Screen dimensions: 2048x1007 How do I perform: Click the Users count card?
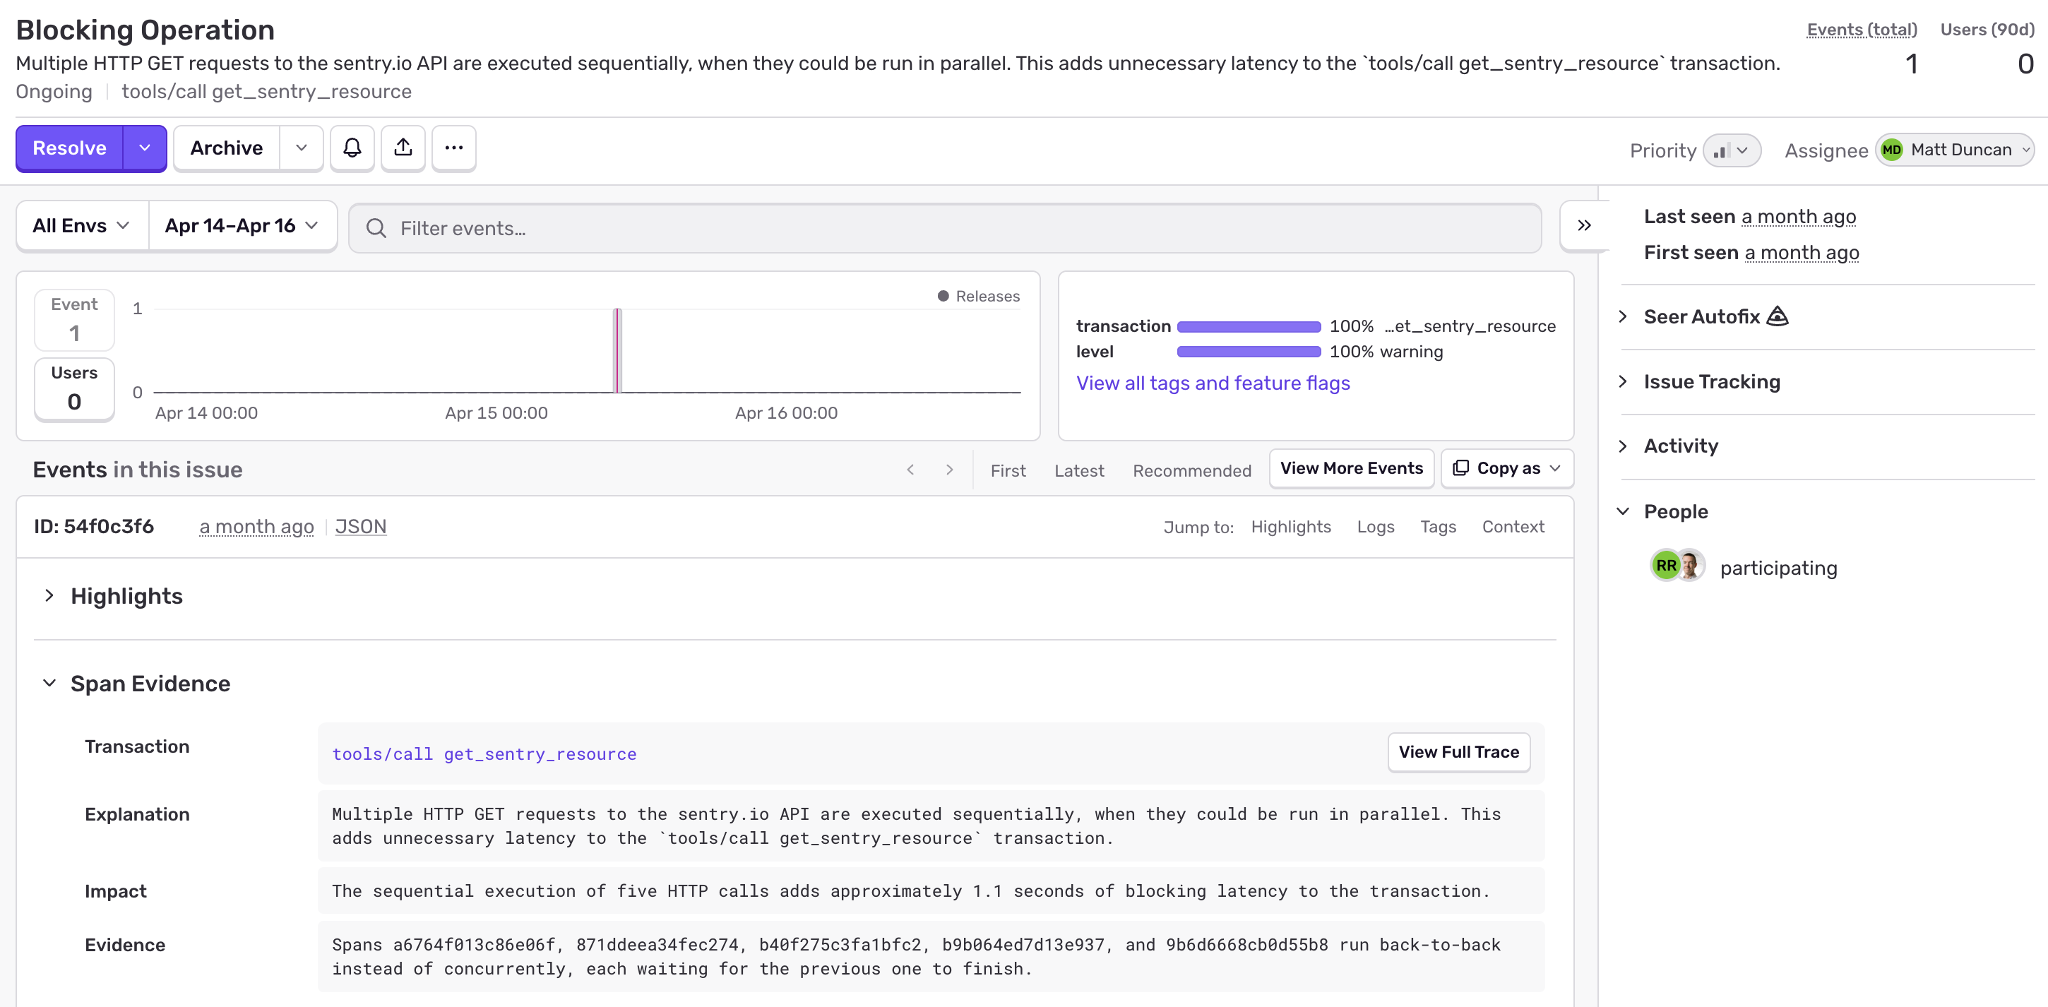pos(74,388)
